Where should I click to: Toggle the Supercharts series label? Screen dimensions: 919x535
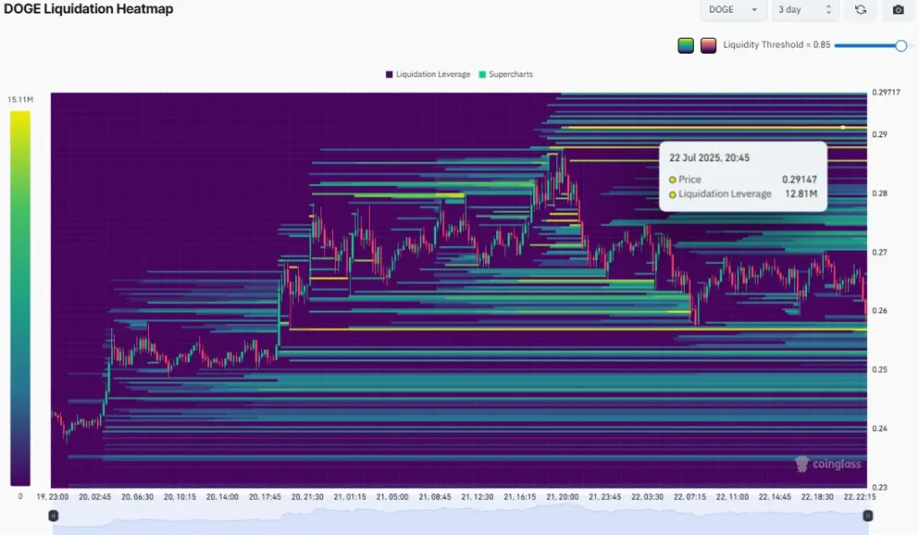point(511,75)
